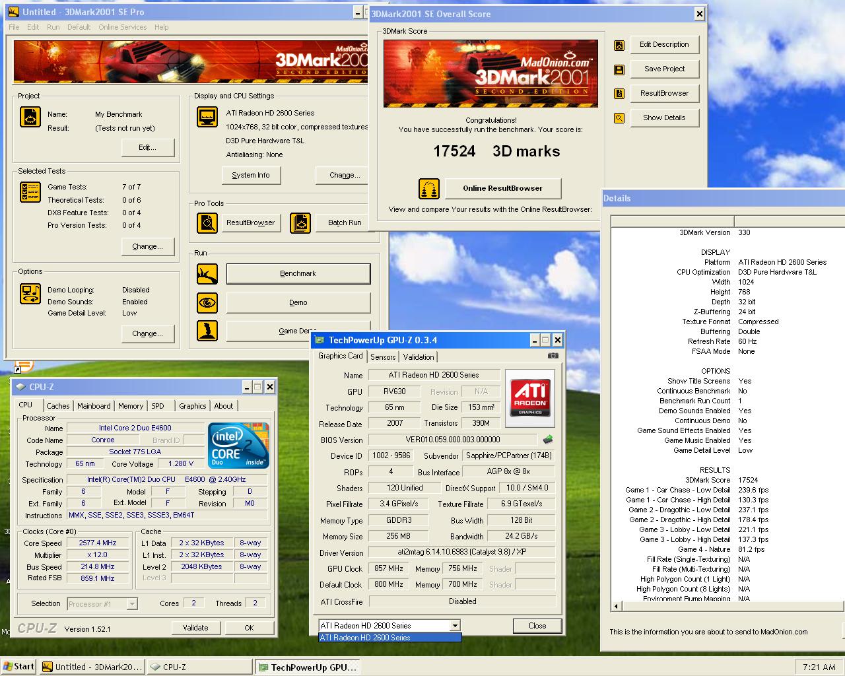Switch to the Sensors tab in GPU-Z
This screenshot has height=676, width=845.
click(383, 357)
